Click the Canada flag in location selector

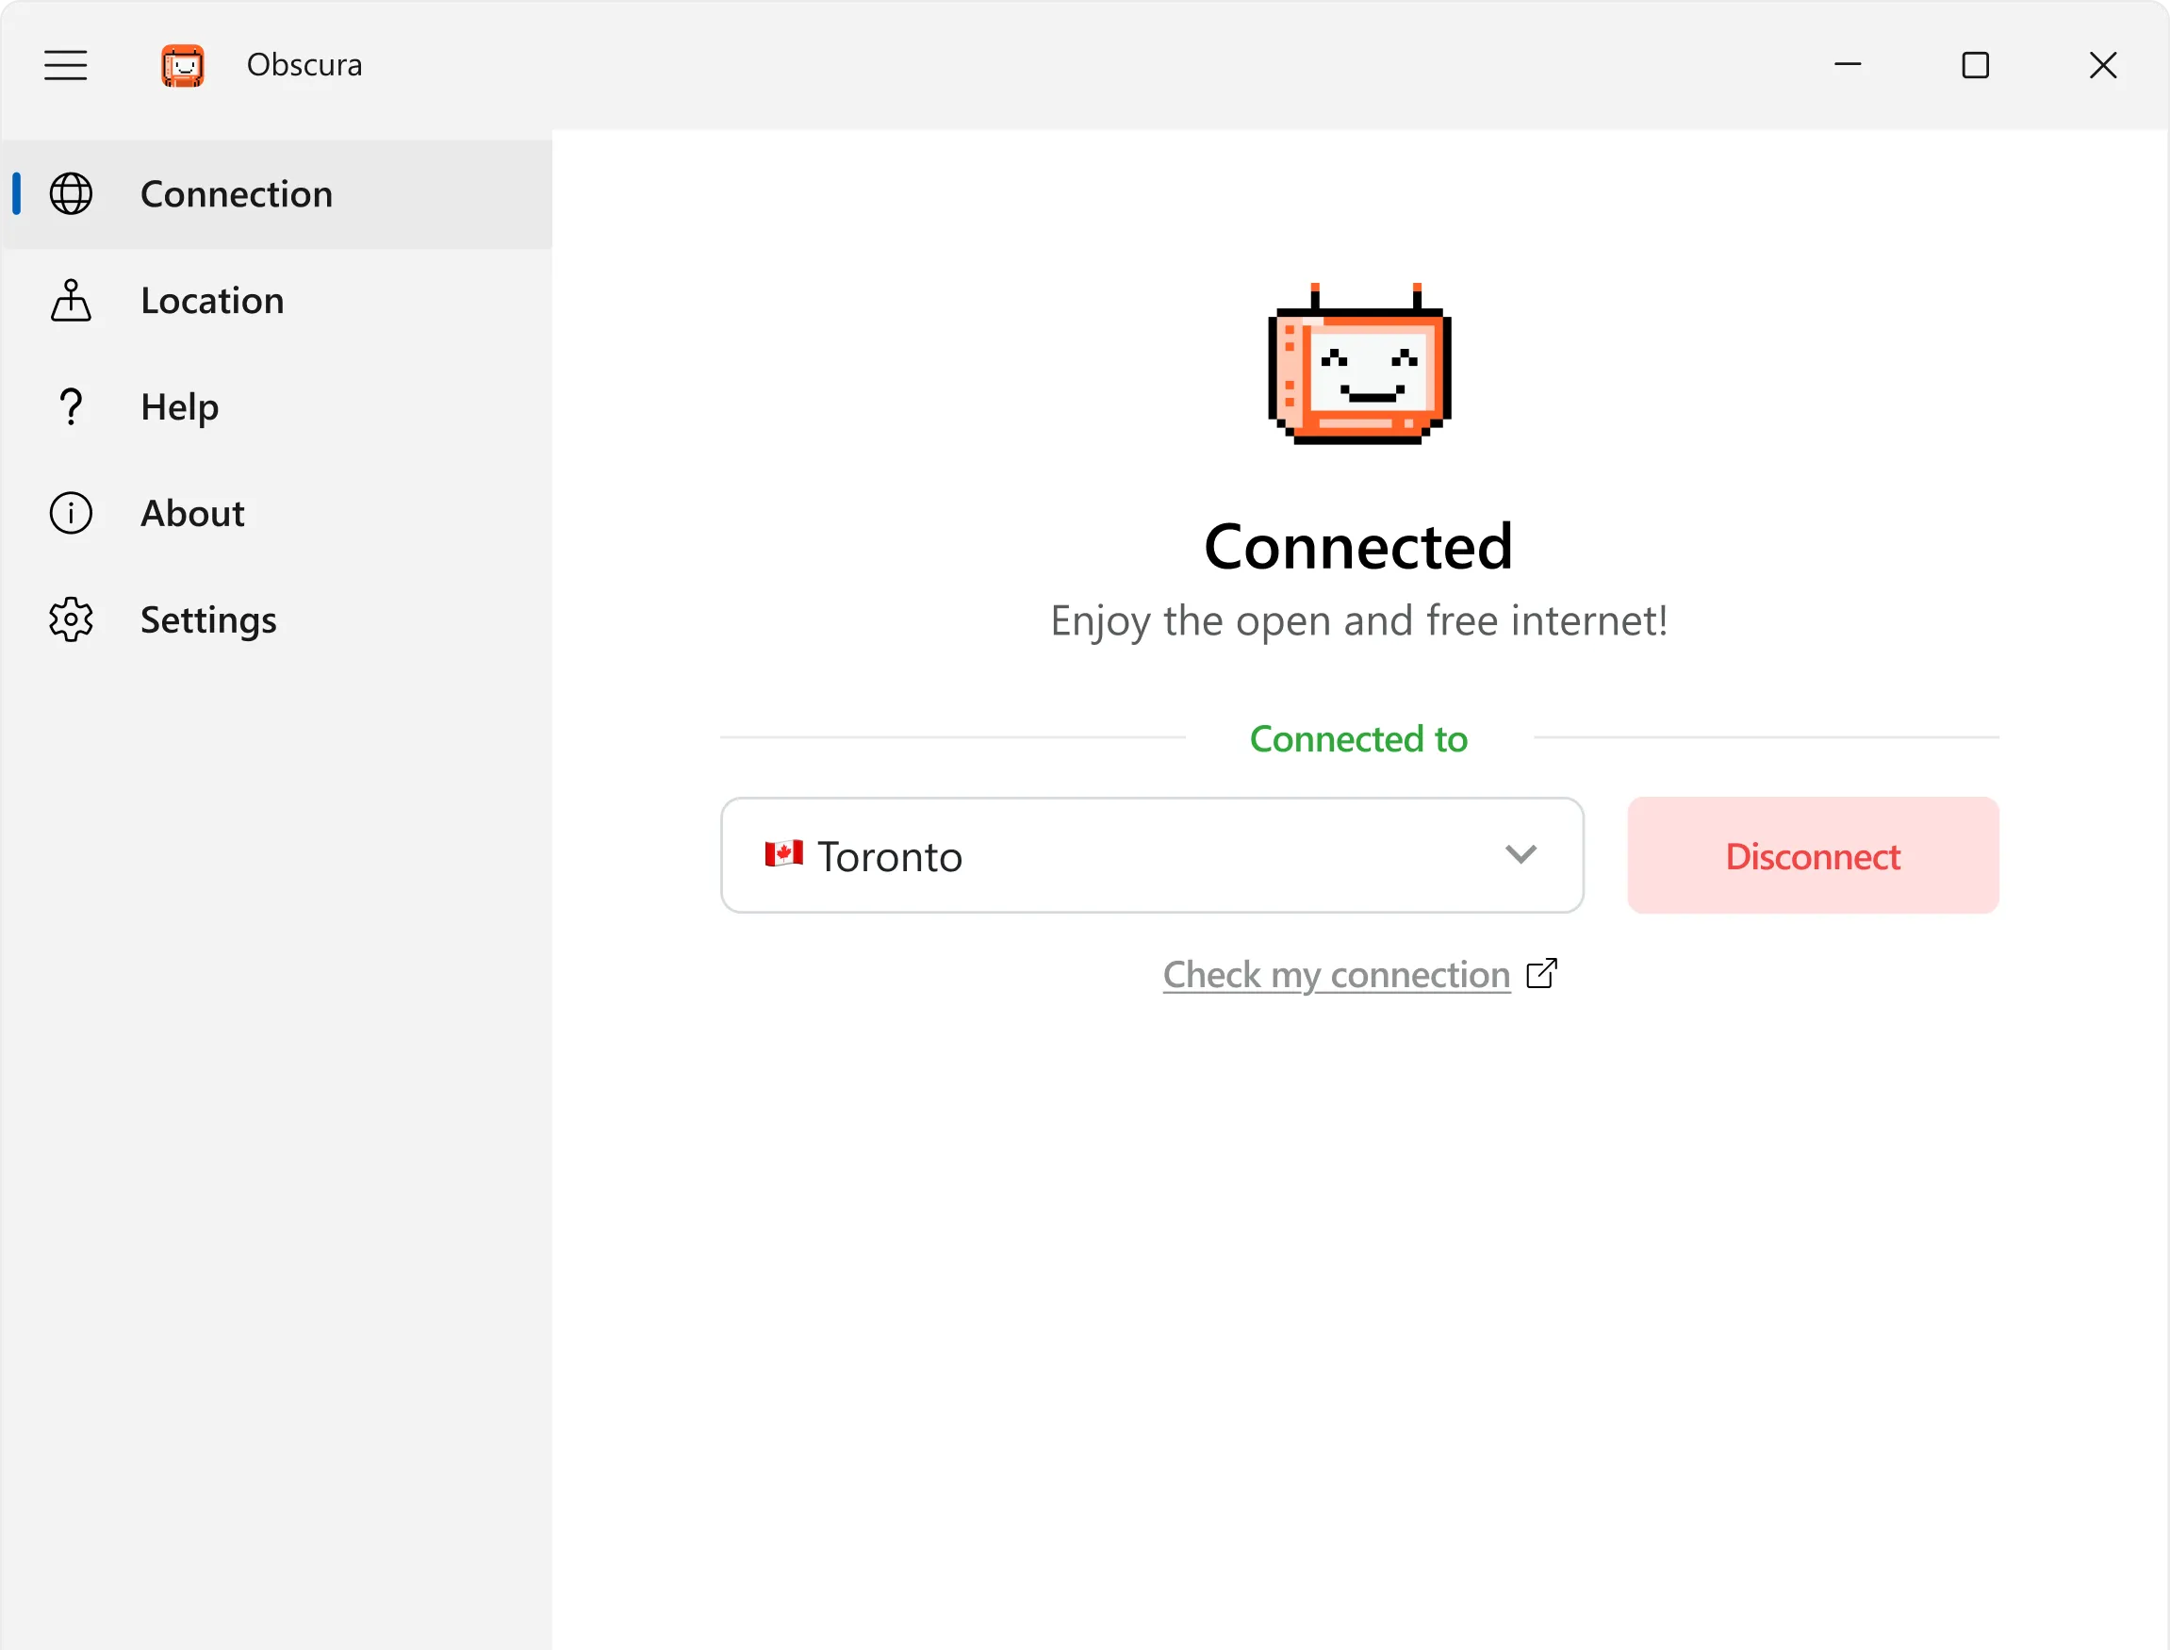[783, 853]
